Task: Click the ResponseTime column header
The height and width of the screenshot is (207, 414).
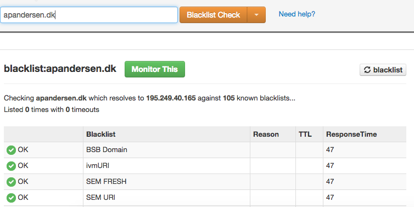Action: tap(351, 134)
